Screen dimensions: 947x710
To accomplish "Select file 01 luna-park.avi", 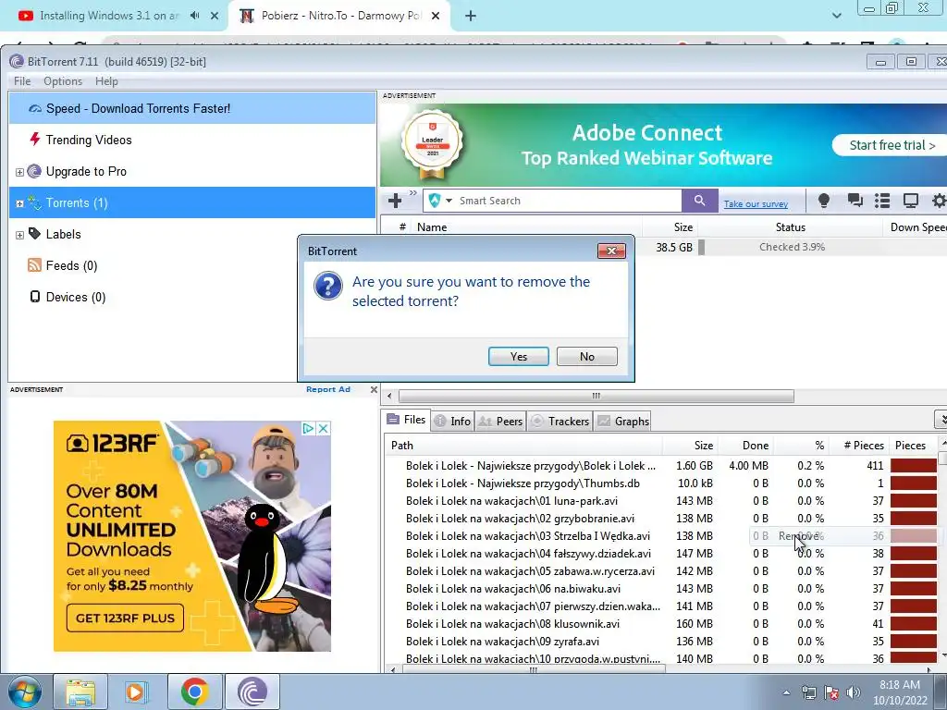I will click(510, 501).
